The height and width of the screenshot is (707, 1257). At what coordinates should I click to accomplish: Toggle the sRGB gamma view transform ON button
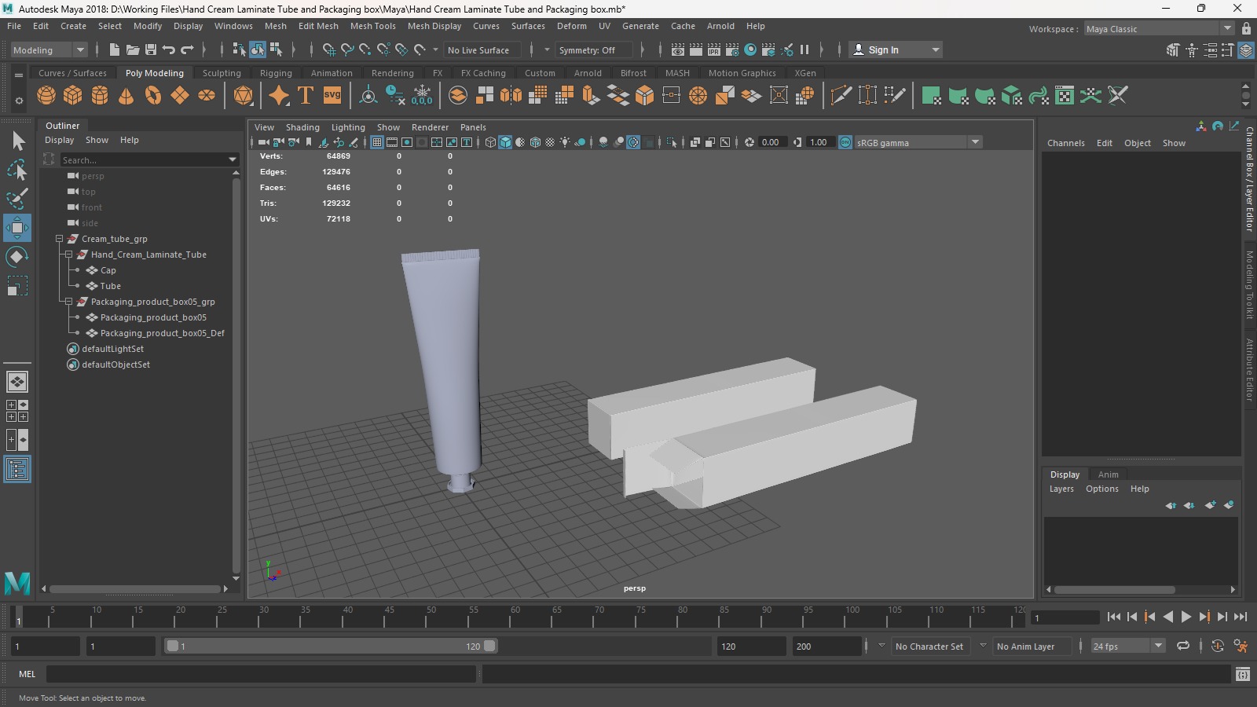(x=845, y=142)
